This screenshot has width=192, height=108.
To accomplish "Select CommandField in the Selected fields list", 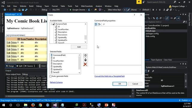I will click(x=59, y=55).
